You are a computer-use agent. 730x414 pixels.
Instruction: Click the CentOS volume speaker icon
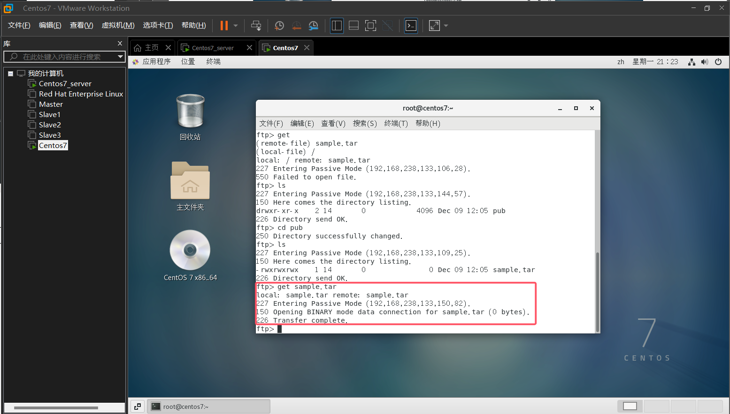click(x=705, y=62)
